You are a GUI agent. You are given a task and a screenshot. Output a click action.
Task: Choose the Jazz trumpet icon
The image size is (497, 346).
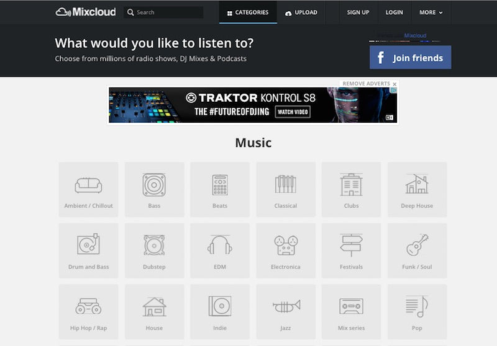click(286, 306)
